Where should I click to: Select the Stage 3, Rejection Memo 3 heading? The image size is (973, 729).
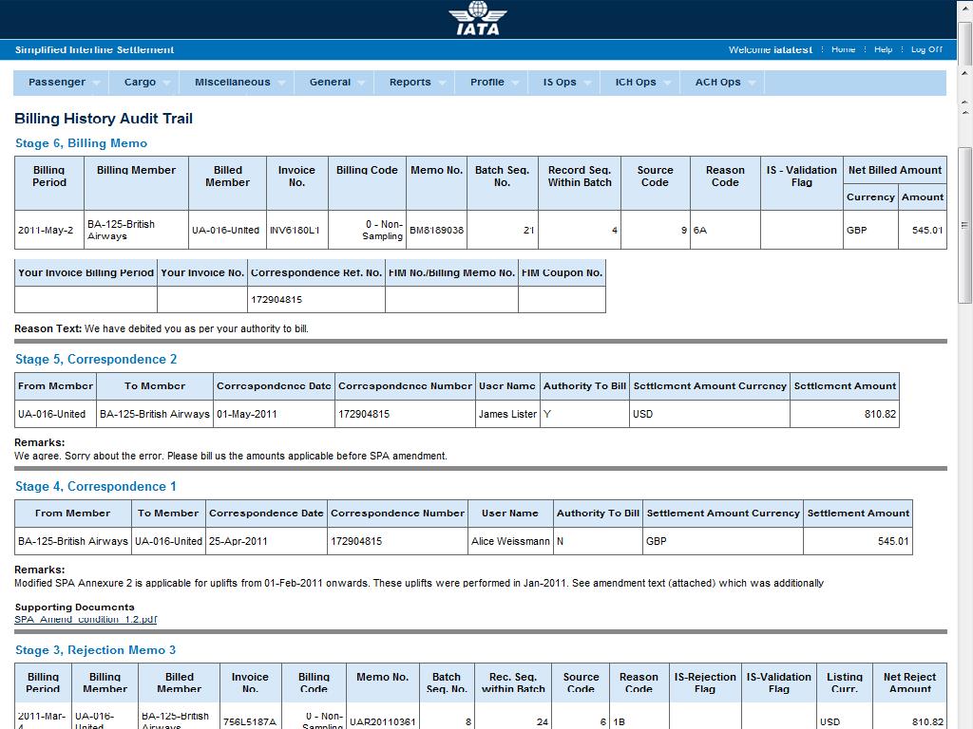tap(96, 650)
